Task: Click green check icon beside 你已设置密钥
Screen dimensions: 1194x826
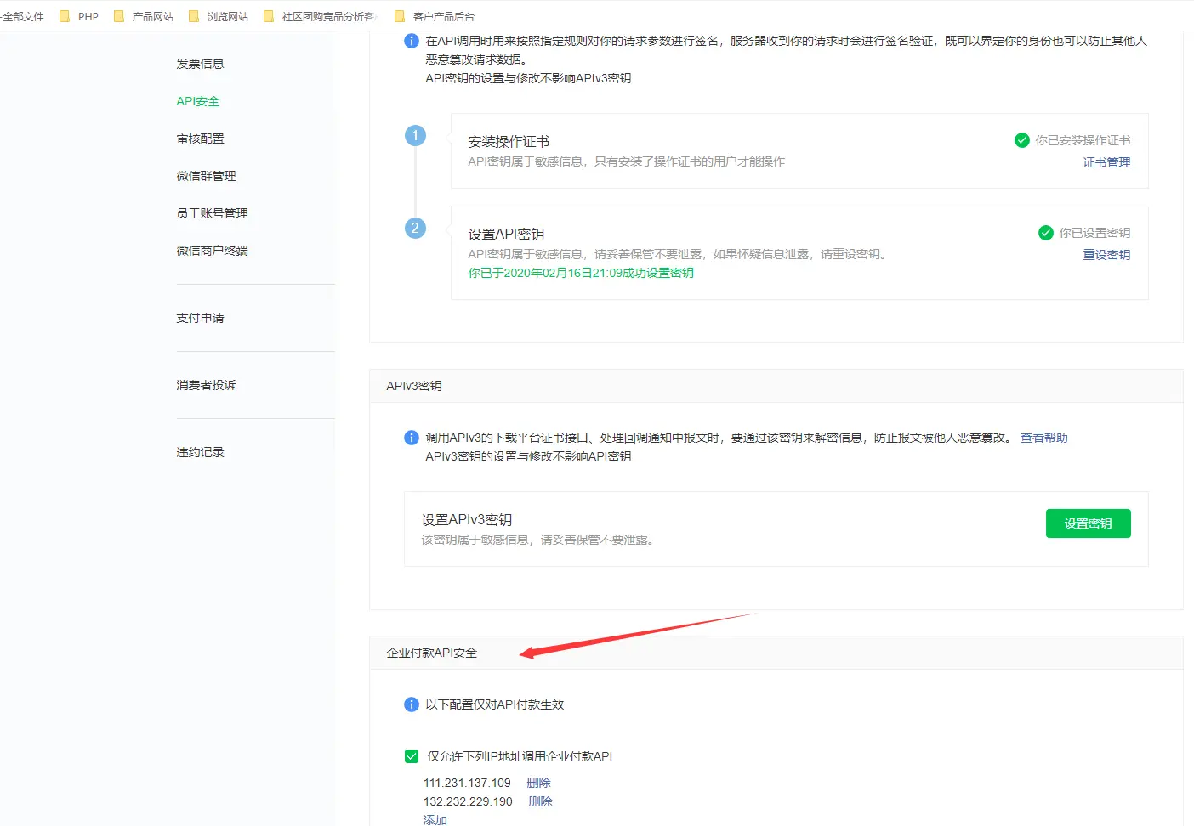Action: [x=1046, y=233]
